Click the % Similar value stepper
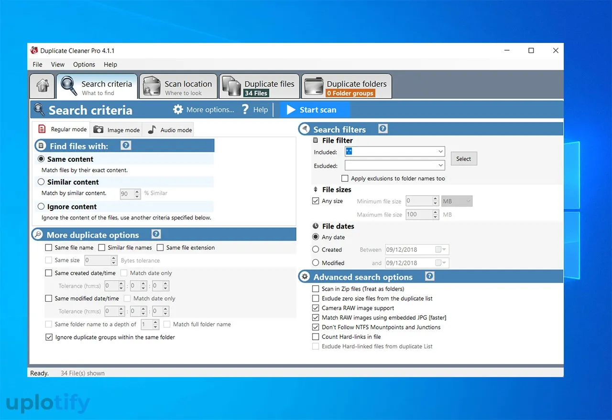Image resolution: width=612 pixels, height=420 pixels. pos(137,194)
